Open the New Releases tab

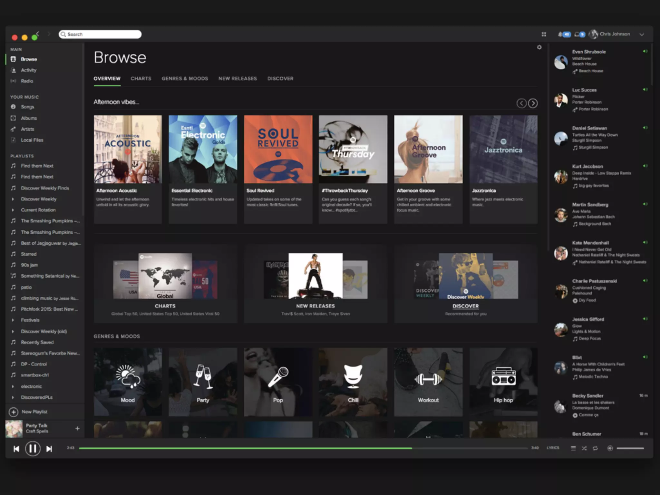(x=238, y=78)
